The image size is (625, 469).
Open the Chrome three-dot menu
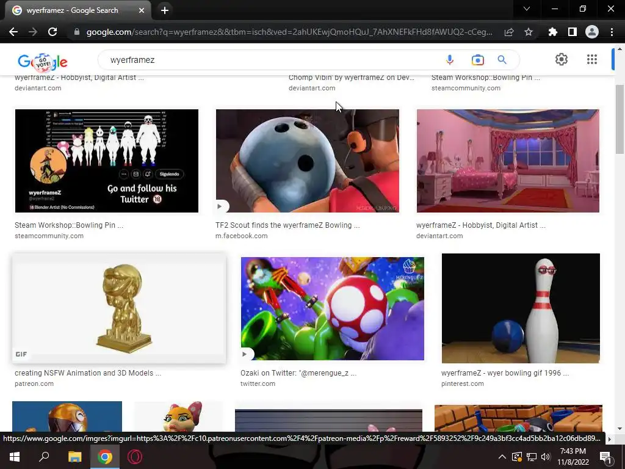[612, 32]
